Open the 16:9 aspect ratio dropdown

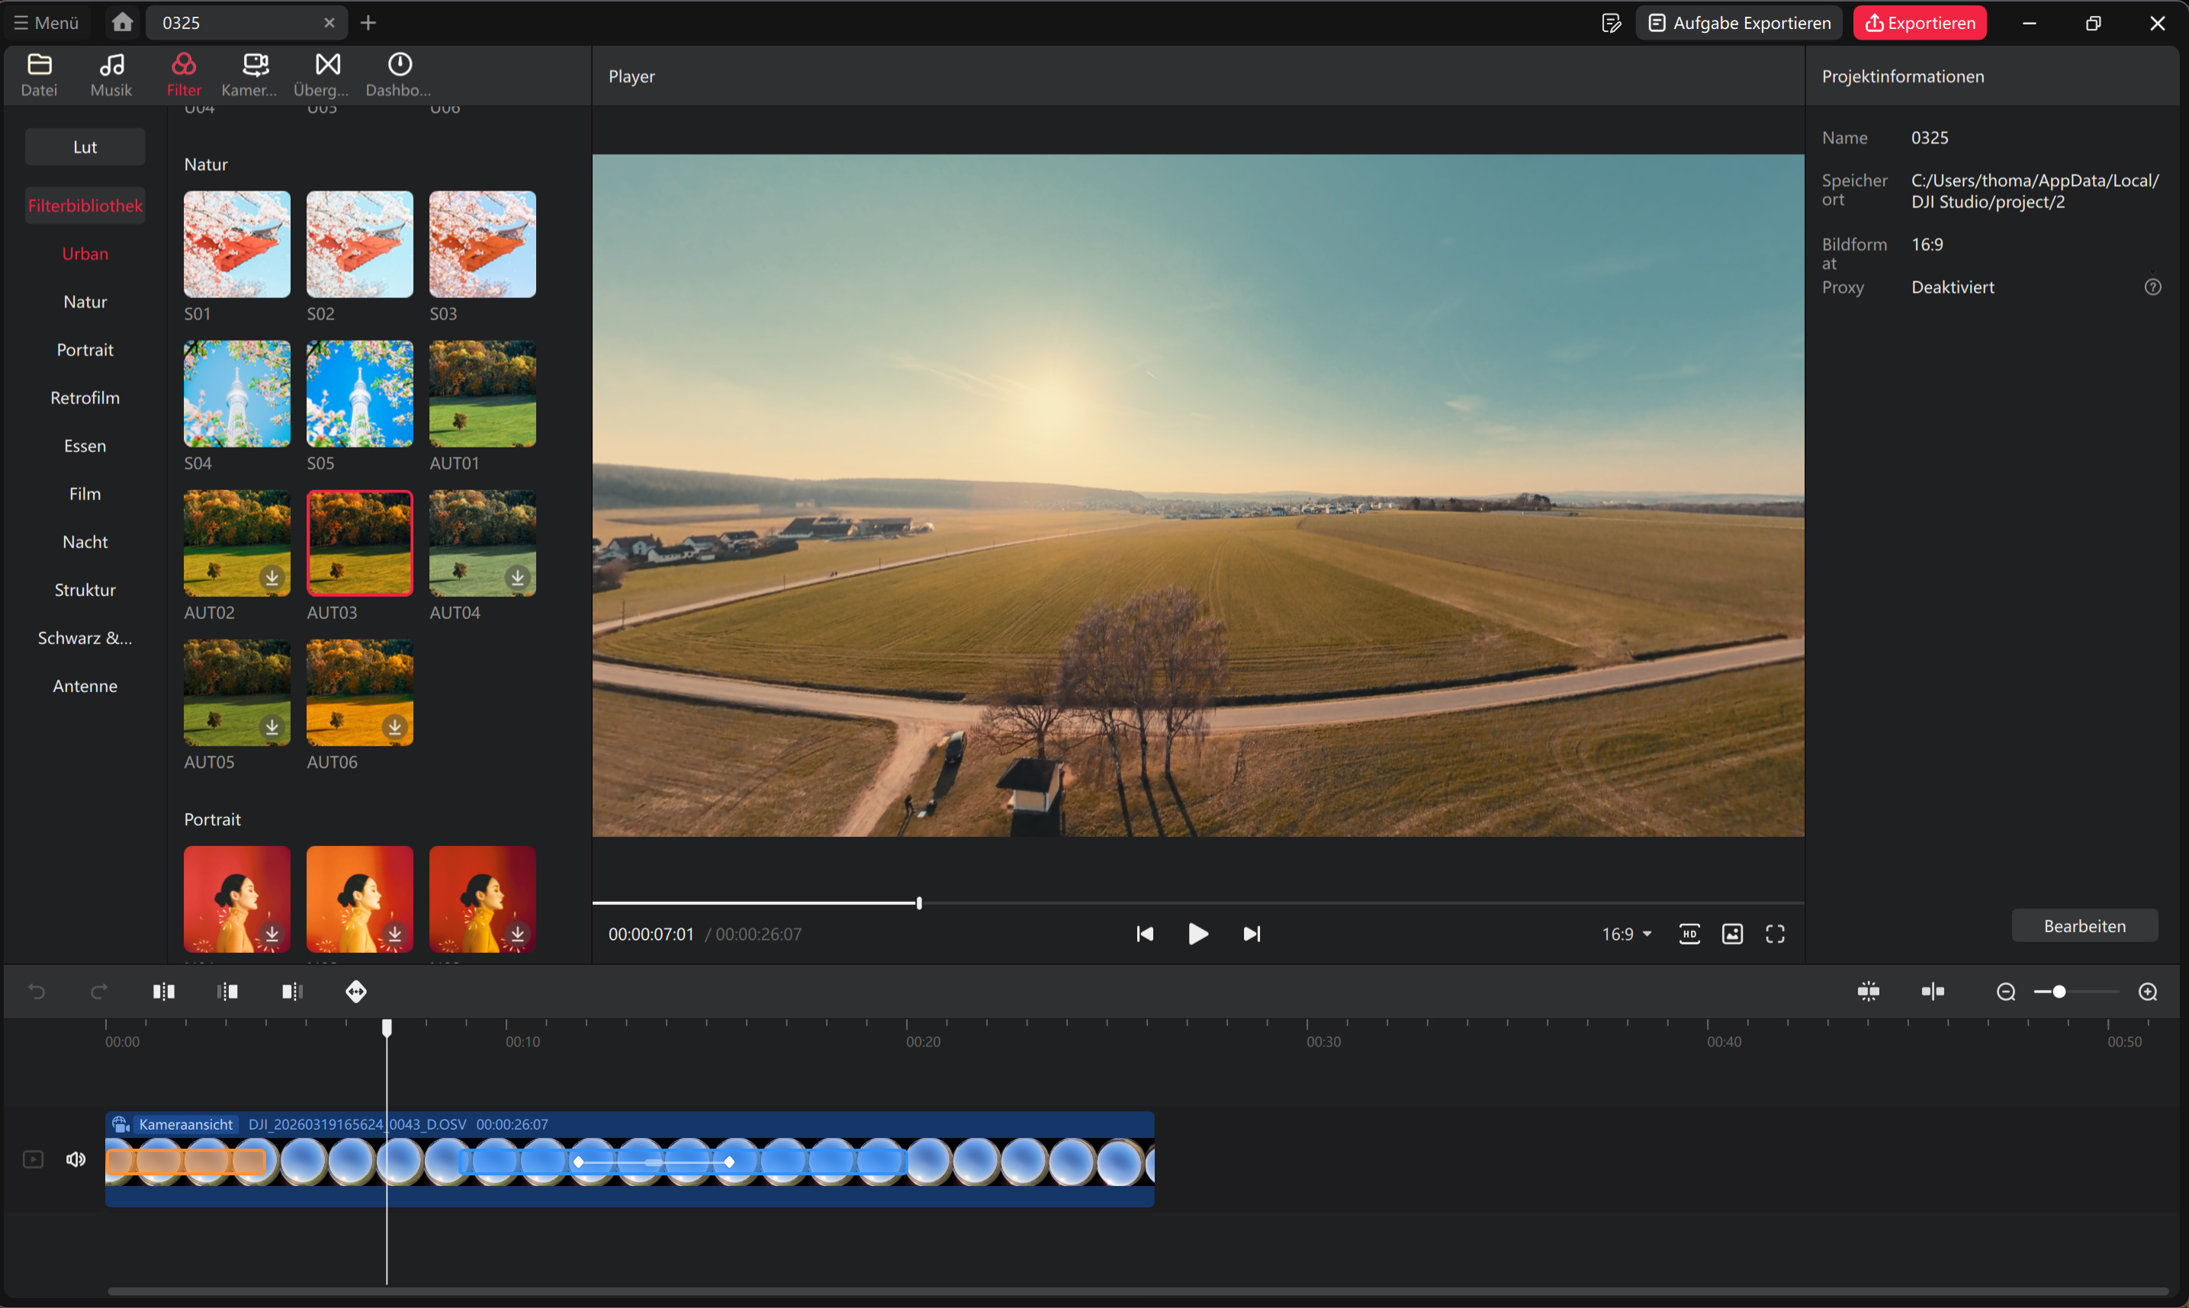1626,935
